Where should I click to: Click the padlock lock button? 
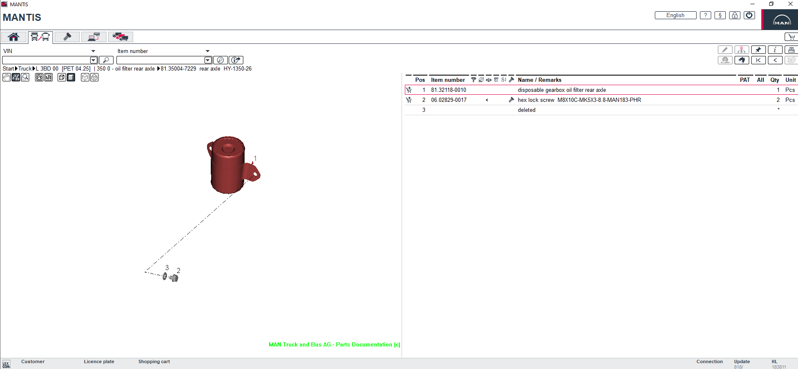tap(735, 15)
